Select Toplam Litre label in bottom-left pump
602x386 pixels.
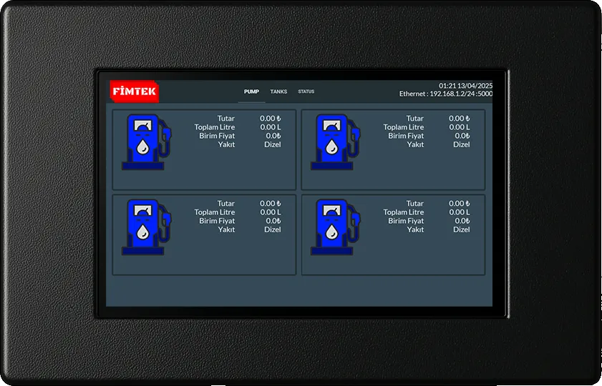pos(214,212)
